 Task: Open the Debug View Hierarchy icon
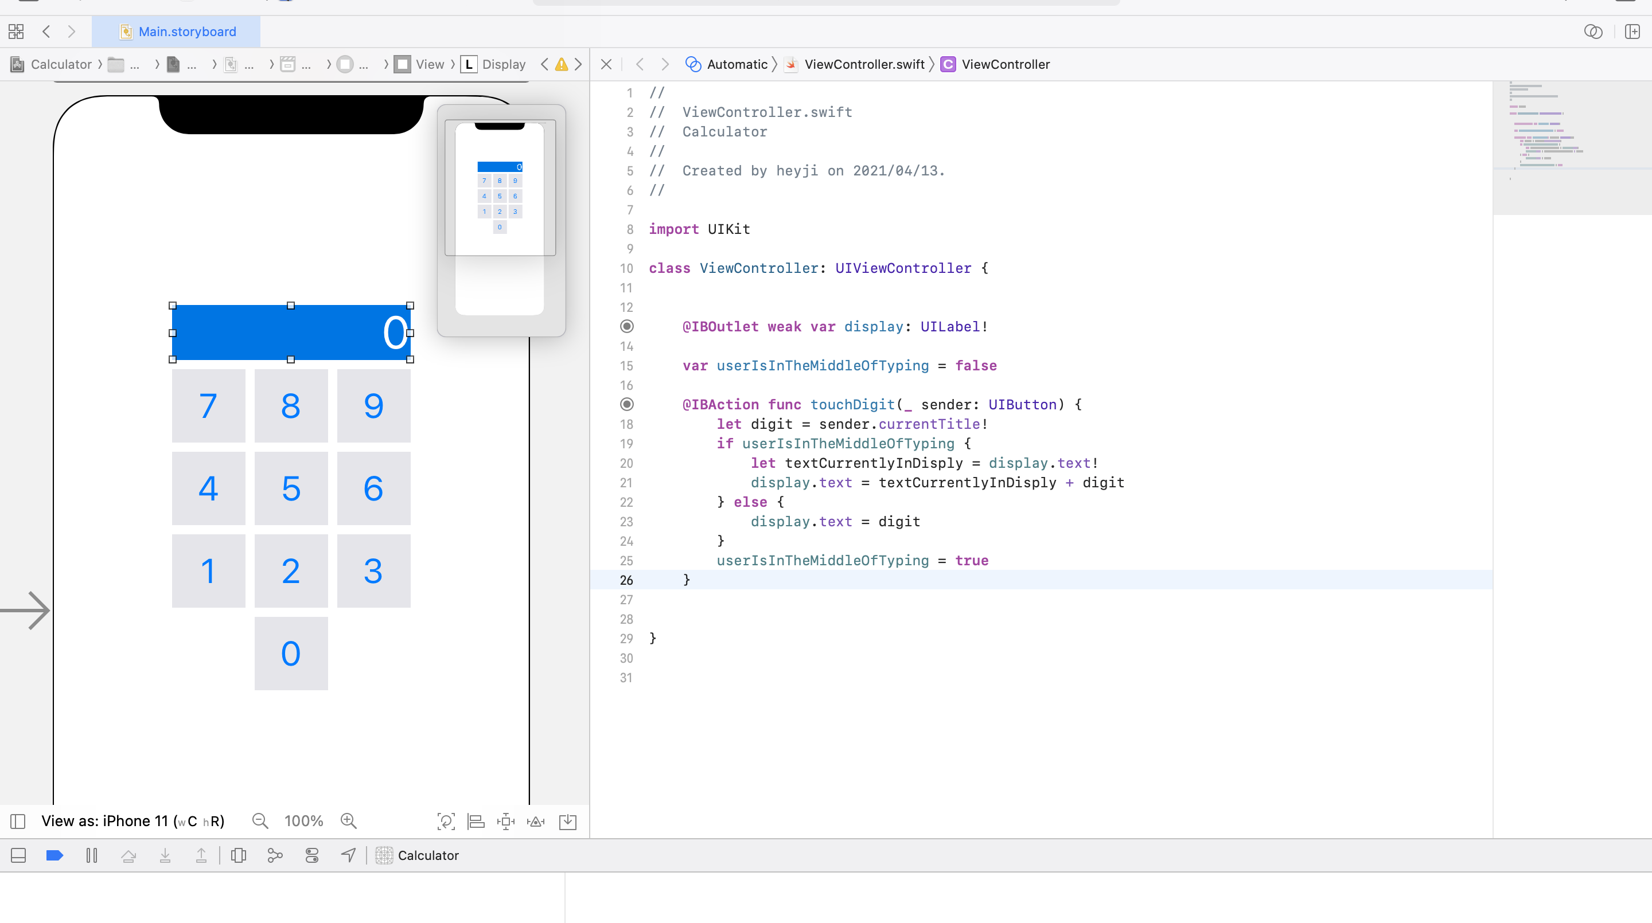click(239, 855)
